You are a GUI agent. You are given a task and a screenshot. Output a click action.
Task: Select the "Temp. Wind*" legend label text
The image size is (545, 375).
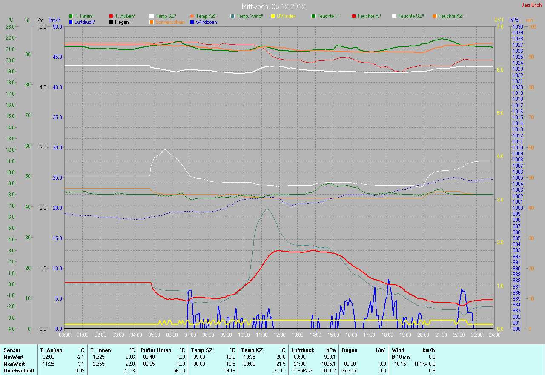tap(250, 16)
